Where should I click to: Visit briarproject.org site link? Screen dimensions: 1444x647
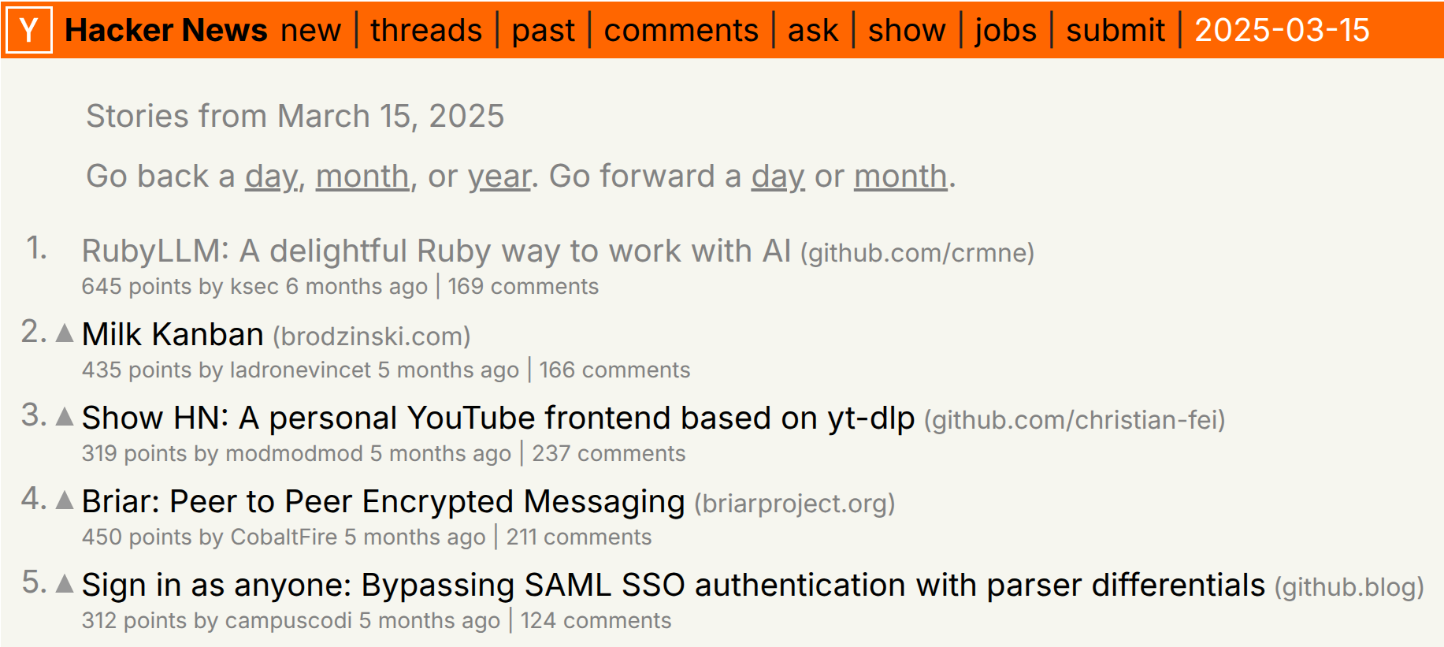tap(795, 504)
